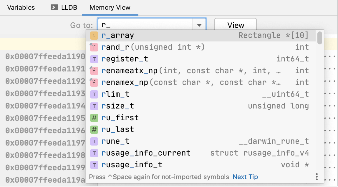Click the macro icon next to ru_first
Image resolution: width=338 pixels, height=187 pixels.
coord(94,118)
